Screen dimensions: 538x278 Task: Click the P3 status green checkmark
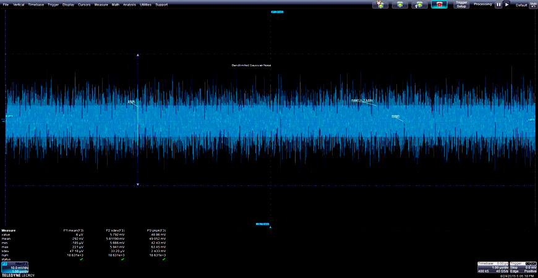164,259
